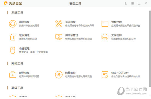Click the 高级工具 section heading
Viewport: 151px width, 99px height.
(17, 88)
